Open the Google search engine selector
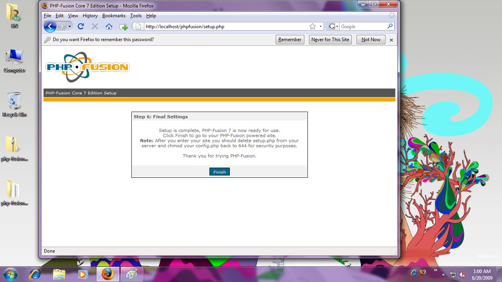This screenshot has width=502, height=282. pyautogui.click(x=333, y=27)
